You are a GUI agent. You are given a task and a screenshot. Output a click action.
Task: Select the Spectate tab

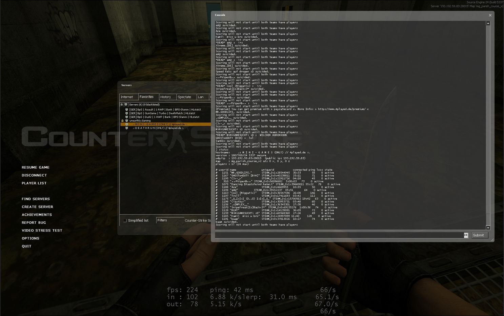tap(184, 97)
